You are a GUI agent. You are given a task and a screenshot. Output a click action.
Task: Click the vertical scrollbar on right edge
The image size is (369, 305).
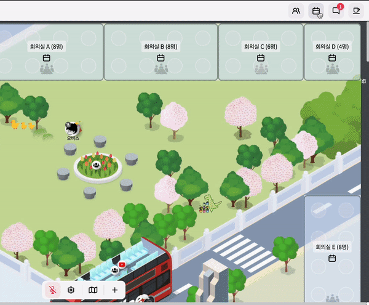367,43
